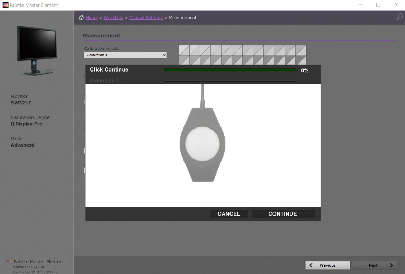Click the Writing LUT progress bar

pos(230,81)
